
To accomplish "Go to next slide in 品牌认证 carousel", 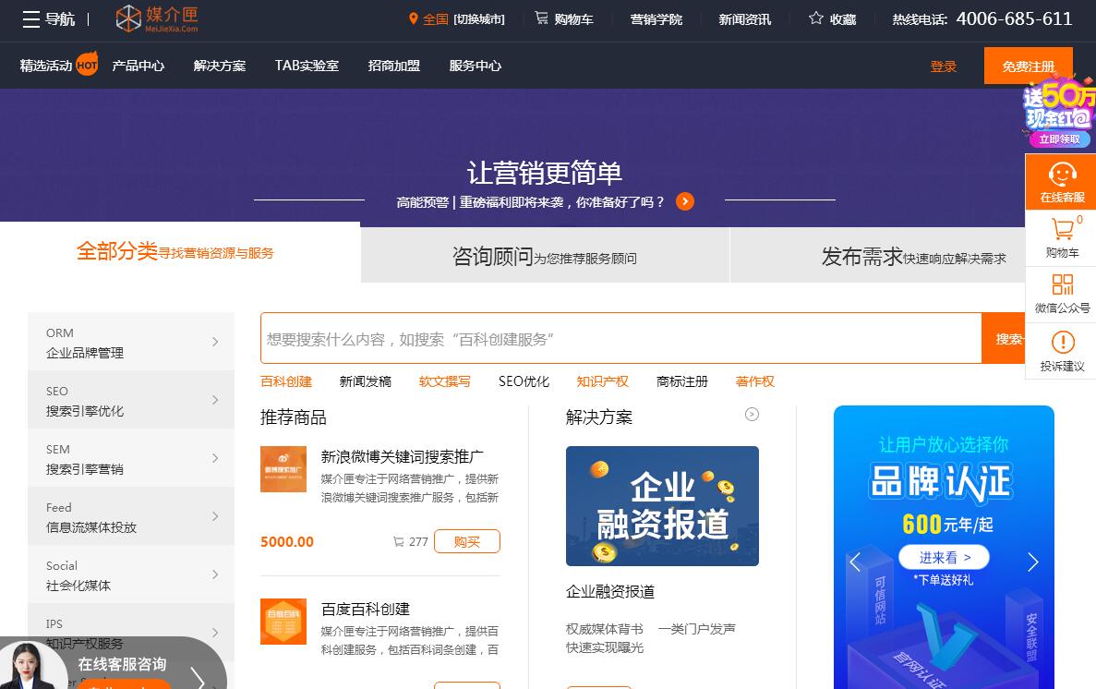I will (x=1032, y=562).
